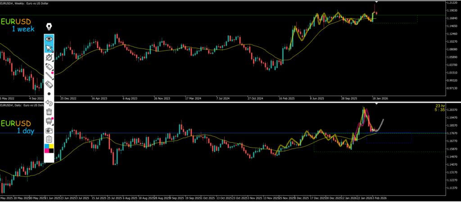Select the marker highlighter tool
The image size is (461, 202).
coord(49,66)
